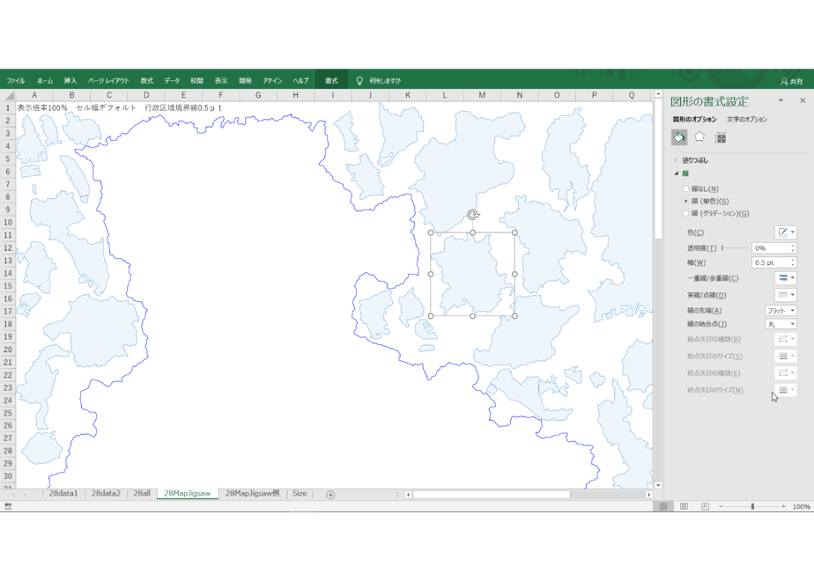Switch to 28data1 sheet tab
Viewport: 814px width, 581px height.
(x=63, y=494)
